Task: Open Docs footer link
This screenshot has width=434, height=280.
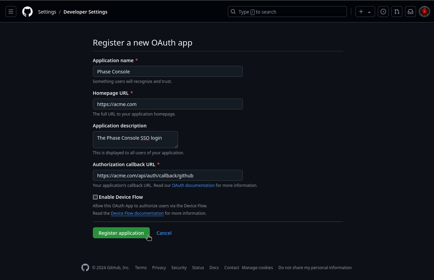Action: pos(214,267)
